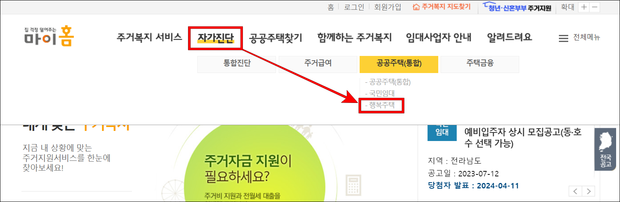Open the 함께하는 주거복지 menu

click(x=355, y=38)
